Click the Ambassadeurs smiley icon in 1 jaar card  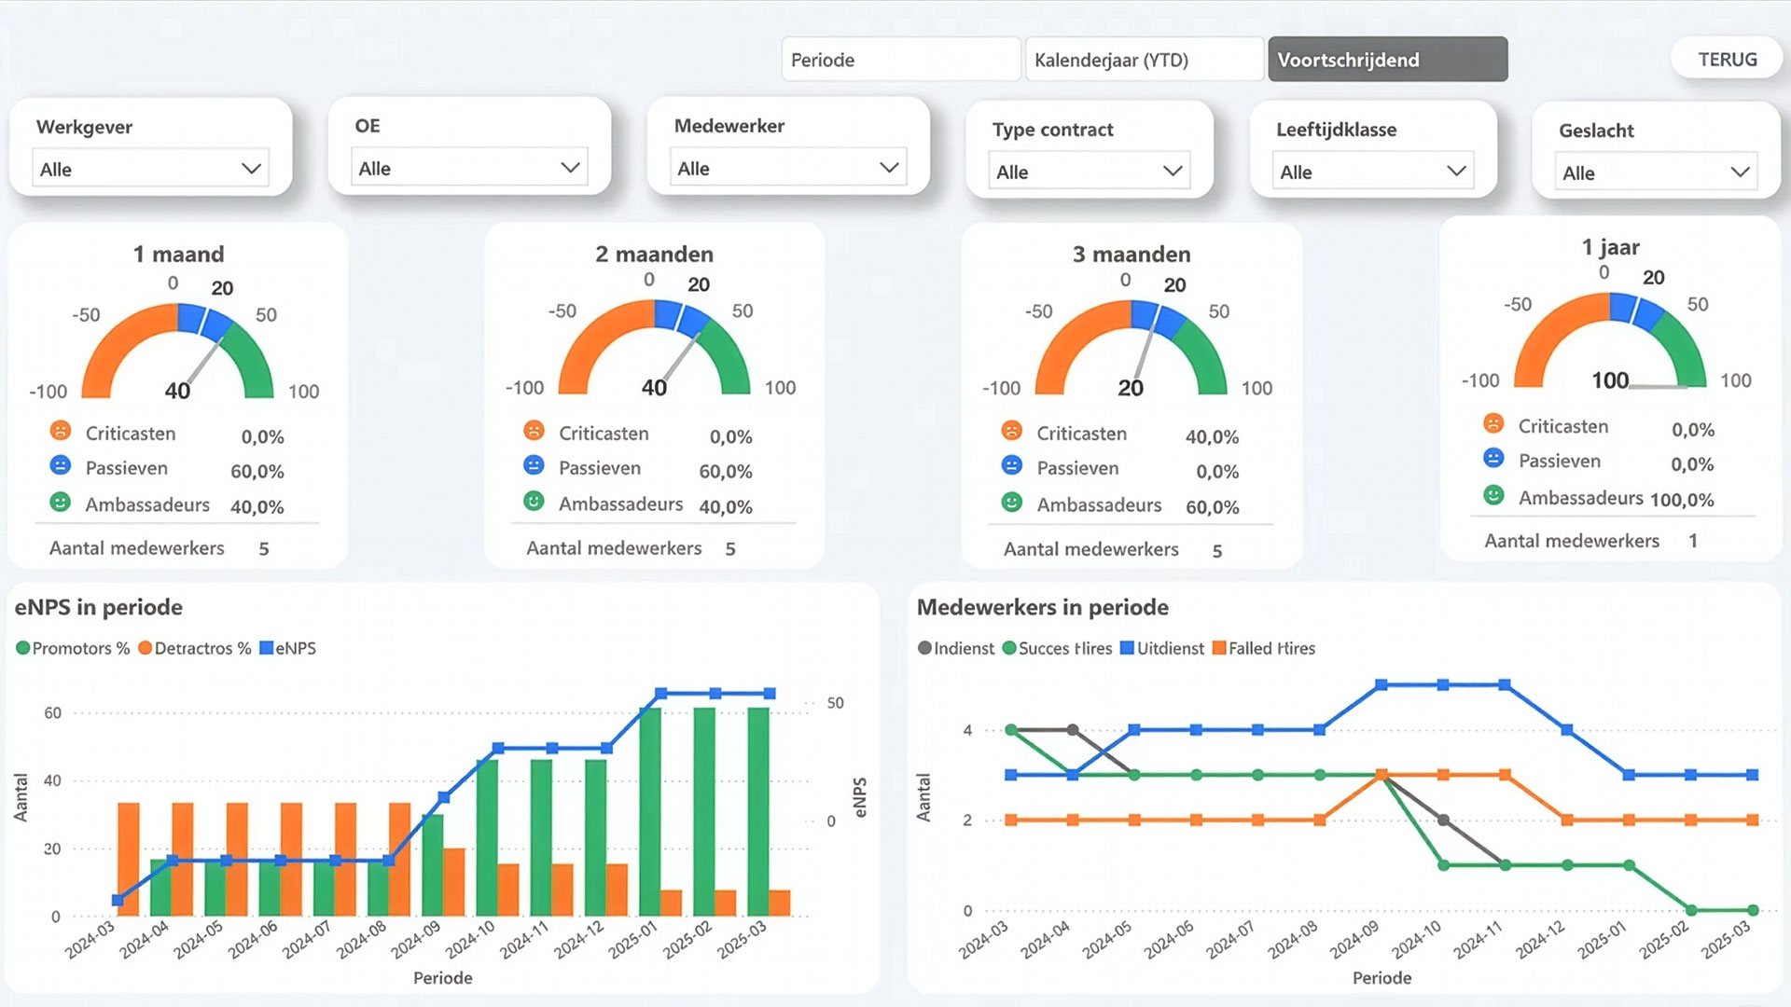(x=1494, y=497)
